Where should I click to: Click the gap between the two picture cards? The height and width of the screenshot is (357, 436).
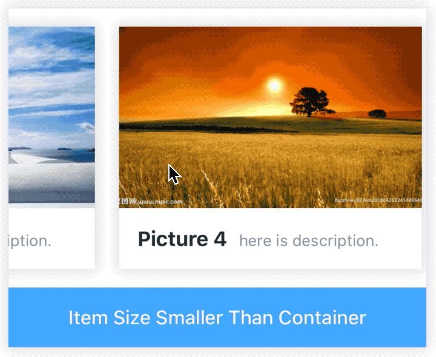pyautogui.click(x=107, y=148)
